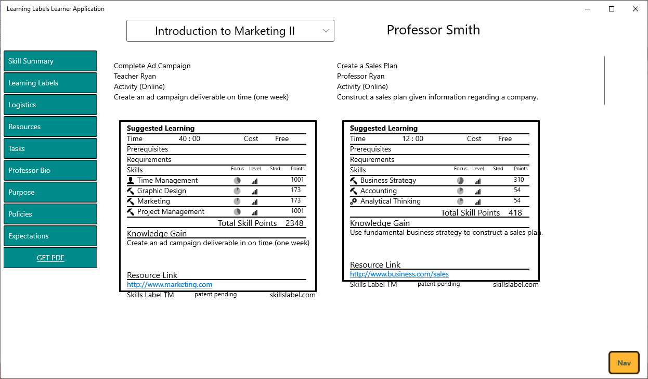The width and height of the screenshot is (648, 379).
Task: Click the Graphic Design 173 points value
Action: [x=296, y=190]
